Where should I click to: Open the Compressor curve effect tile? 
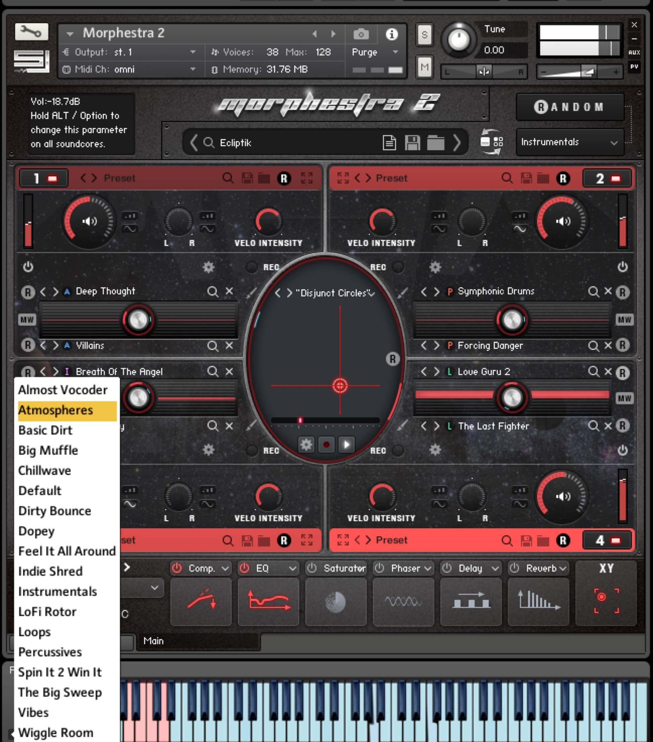coord(201,602)
